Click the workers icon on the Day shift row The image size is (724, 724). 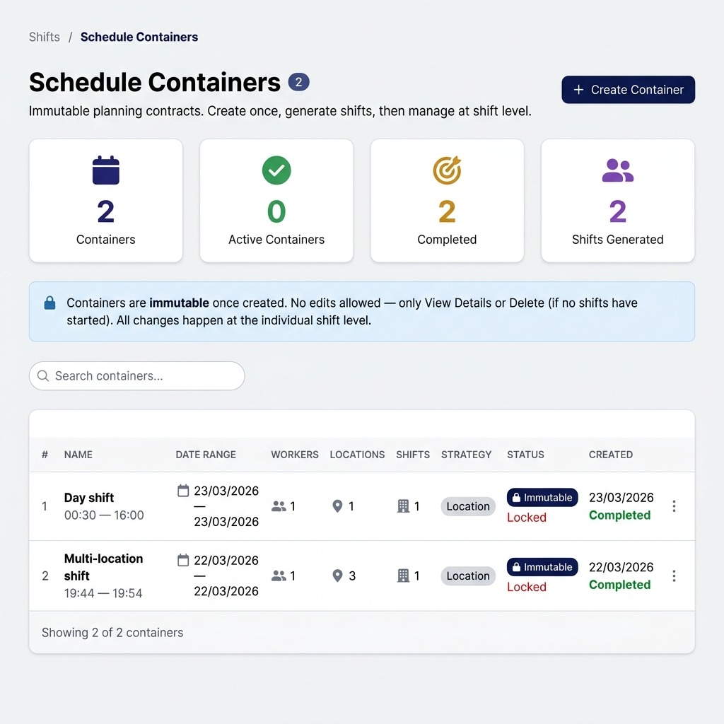[279, 506]
